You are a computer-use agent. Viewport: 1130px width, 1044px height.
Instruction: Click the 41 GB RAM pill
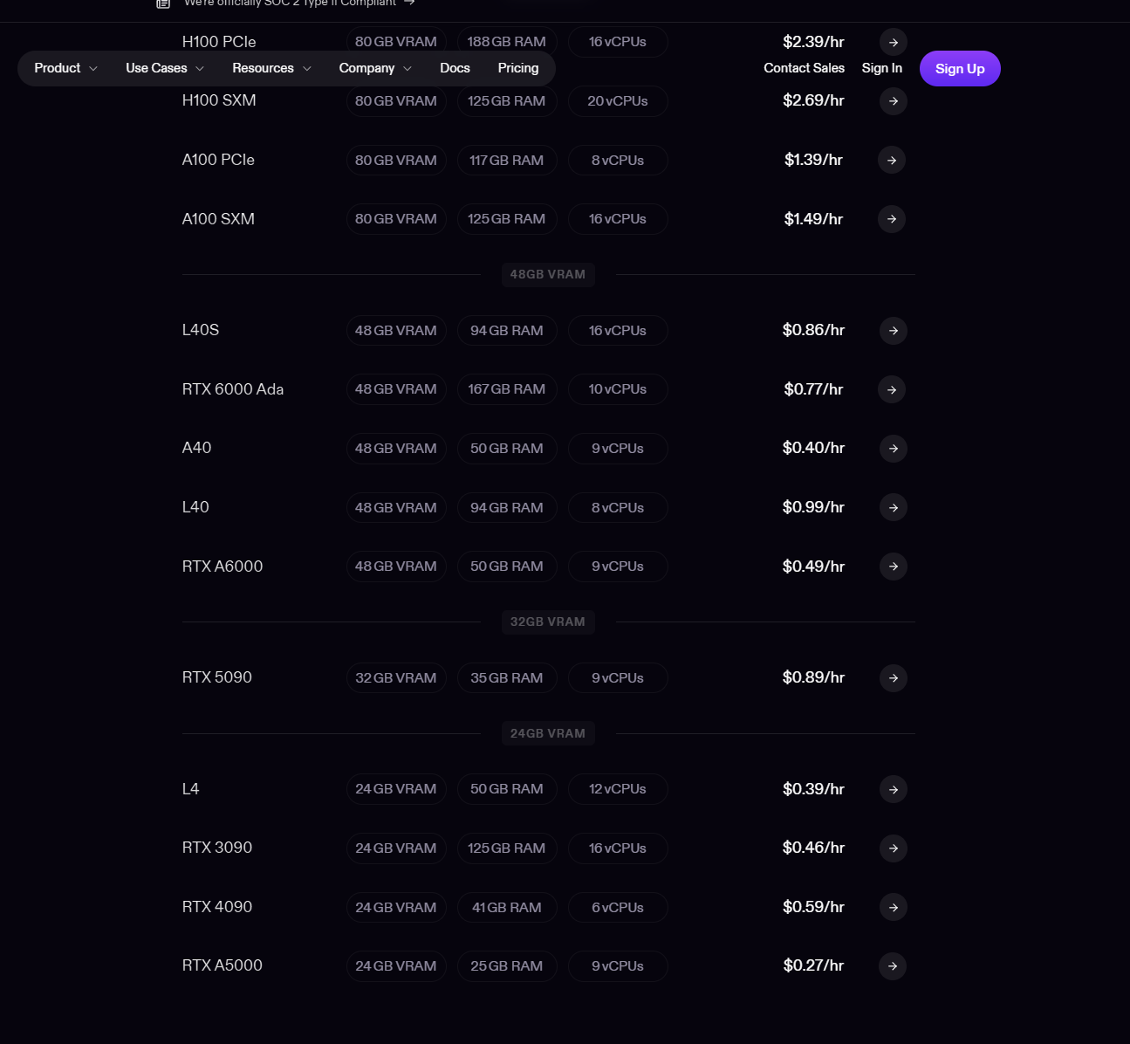click(507, 908)
